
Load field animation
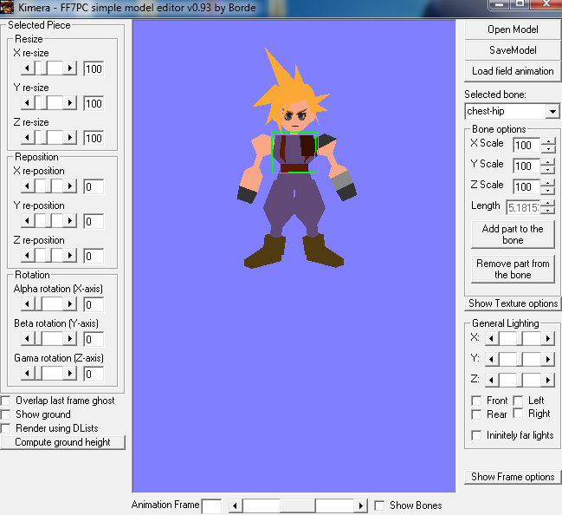pyautogui.click(x=513, y=71)
